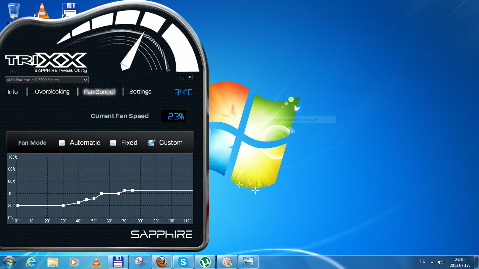
Task: Open the Snipping Tool from the taskbar
Action: tap(140, 262)
